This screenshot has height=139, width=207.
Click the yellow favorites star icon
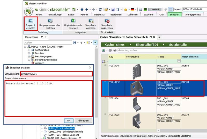[125, 10]
